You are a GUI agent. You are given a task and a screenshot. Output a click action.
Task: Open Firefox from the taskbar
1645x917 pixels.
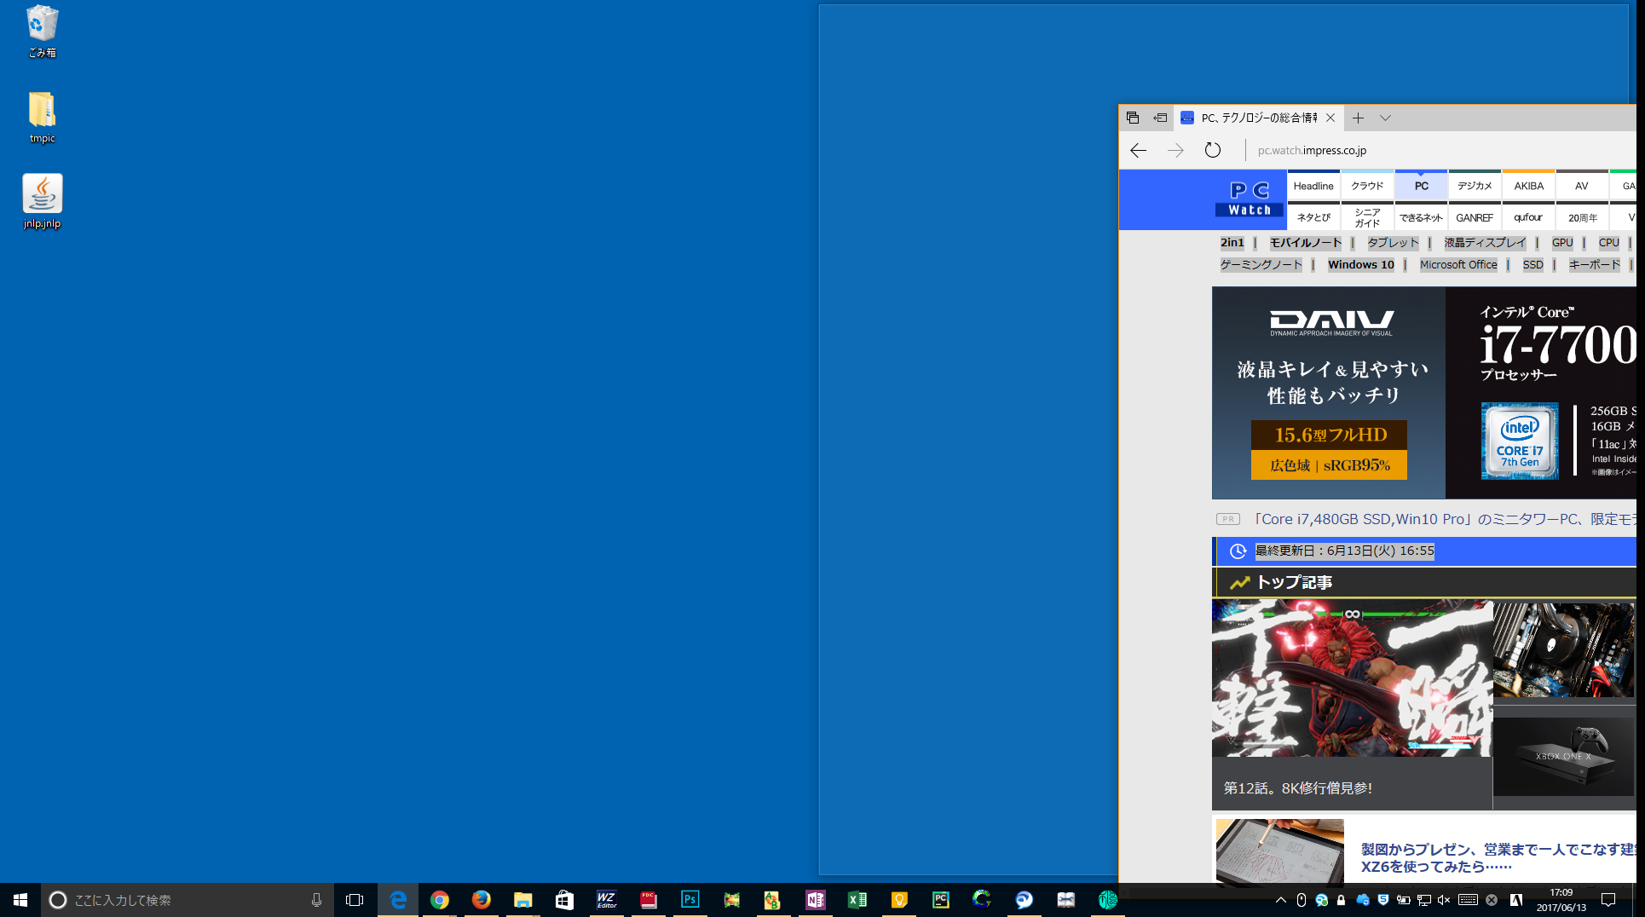point(481,899)
